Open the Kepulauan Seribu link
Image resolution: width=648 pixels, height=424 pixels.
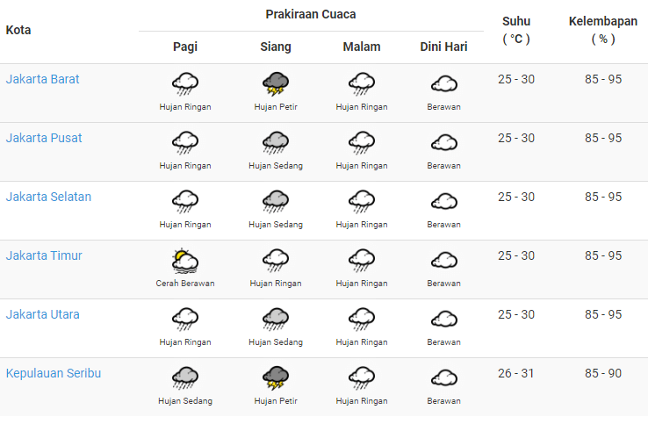pyautogui.click(x=54, y=373)
